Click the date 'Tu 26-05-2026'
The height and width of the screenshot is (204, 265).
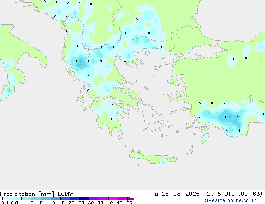[x=176, y=194]
